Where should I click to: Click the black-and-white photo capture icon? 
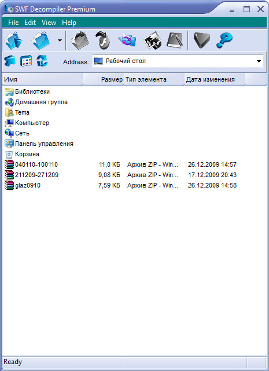(152, 41)
